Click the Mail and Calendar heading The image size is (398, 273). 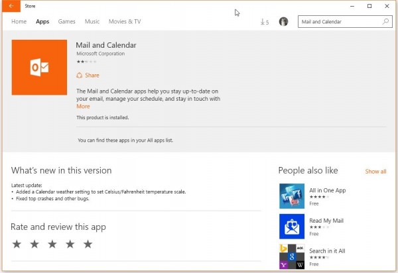pos(106,45)
